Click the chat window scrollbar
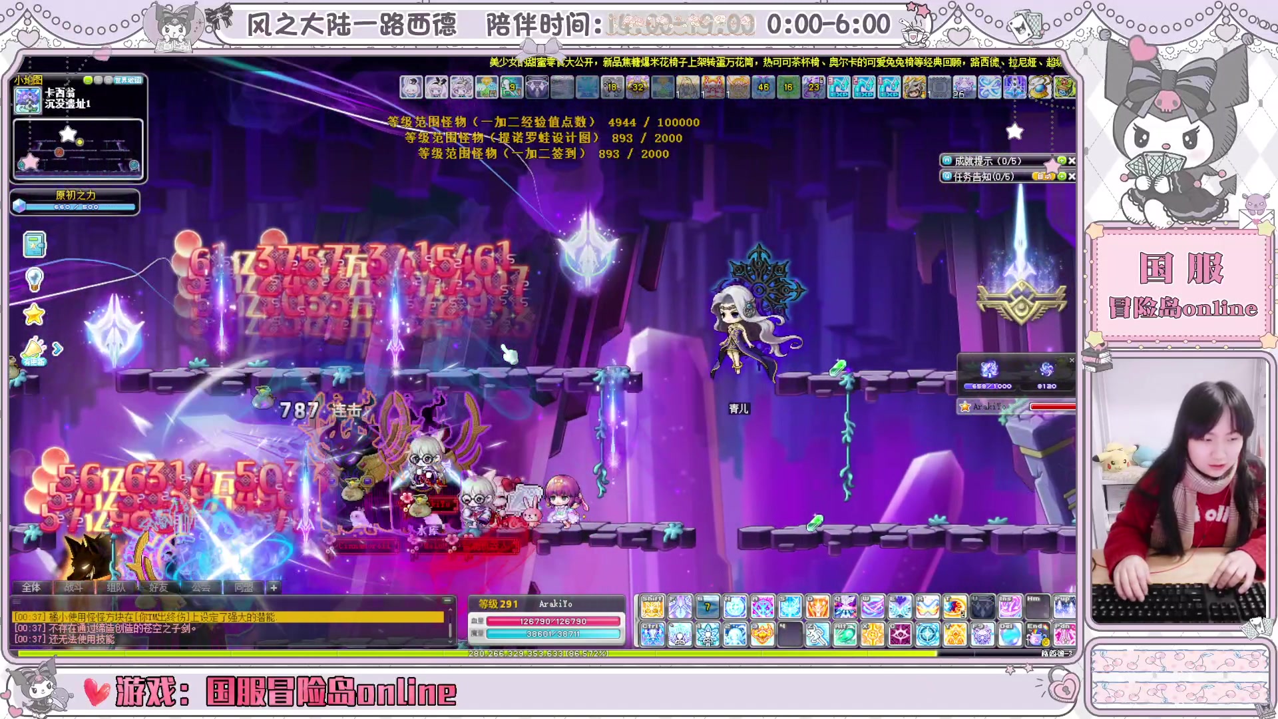The height and width of the screenshot is (719, 1278). (x=451, y=624)
